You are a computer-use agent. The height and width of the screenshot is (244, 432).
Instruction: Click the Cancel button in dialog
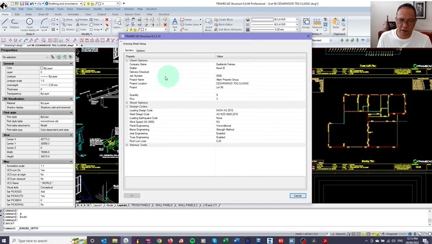(298, 196)
